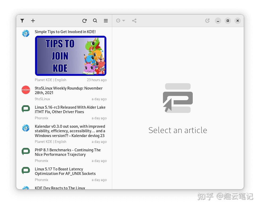Select the 'Kalendar v0.3.0 out soon' article
This screenshot has height=207, width=260.
(x=70, y=131)
